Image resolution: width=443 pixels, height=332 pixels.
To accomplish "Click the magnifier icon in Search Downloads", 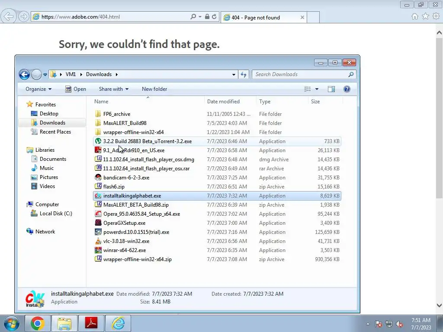I will [x=351, y=74].
